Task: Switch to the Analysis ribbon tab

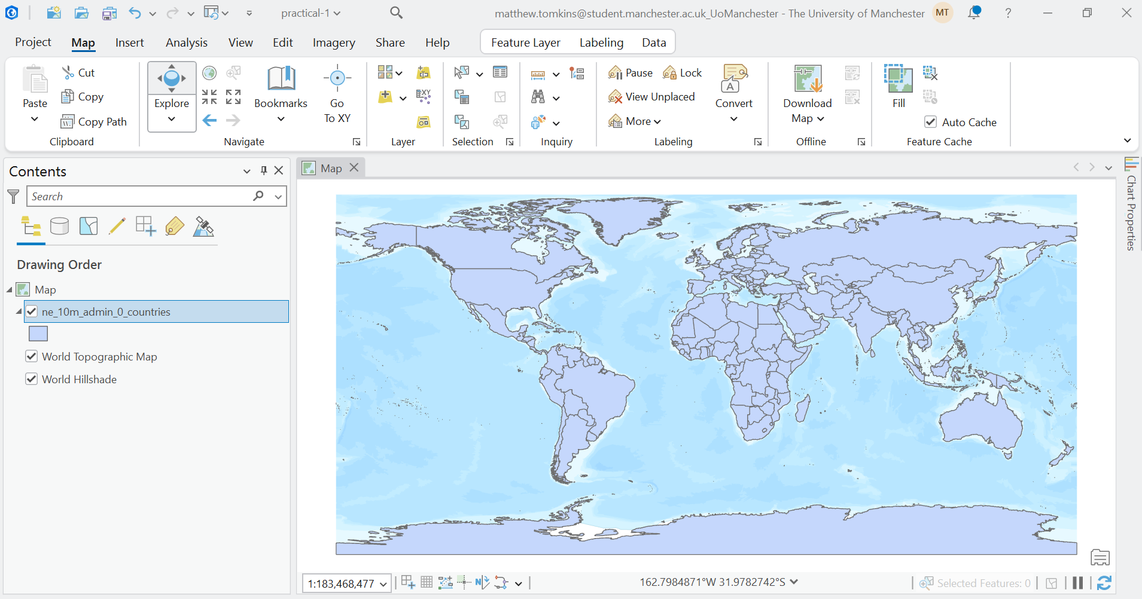Action: [x=187, y=42]
